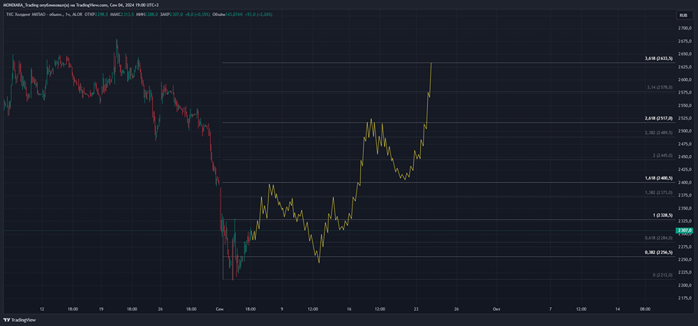Viewport: 698px width, 326px height.
Task: Click the 2600,0 price scale label
Action: (683, 80)
